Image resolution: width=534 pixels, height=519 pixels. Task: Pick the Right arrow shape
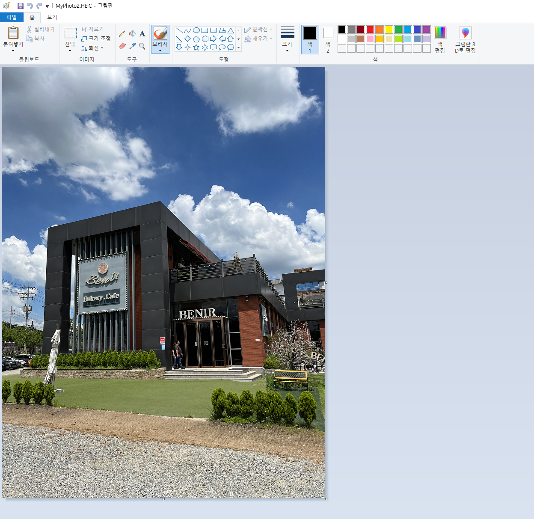(214, 39)
